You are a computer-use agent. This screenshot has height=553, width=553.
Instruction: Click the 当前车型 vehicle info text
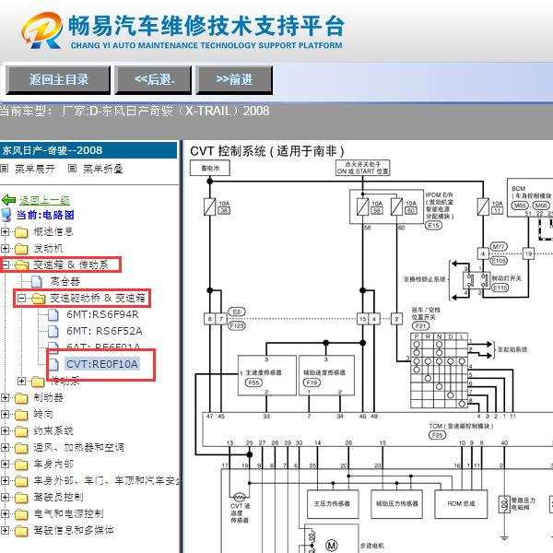(x=135, y=112)
